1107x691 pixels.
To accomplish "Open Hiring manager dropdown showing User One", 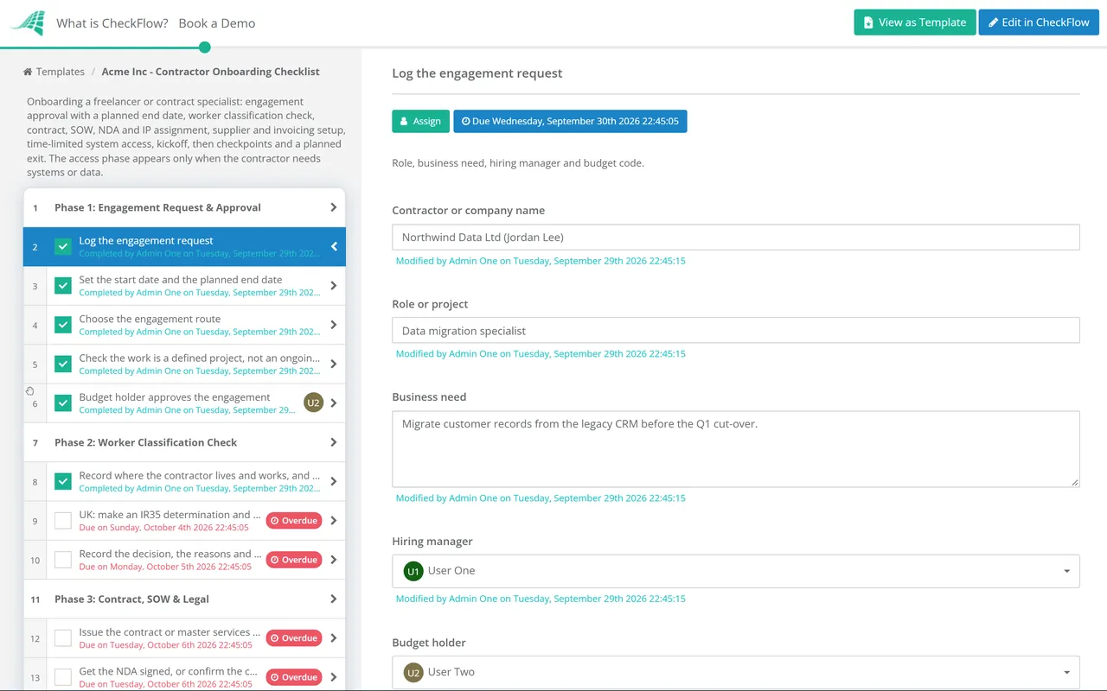I will [736, 571].
